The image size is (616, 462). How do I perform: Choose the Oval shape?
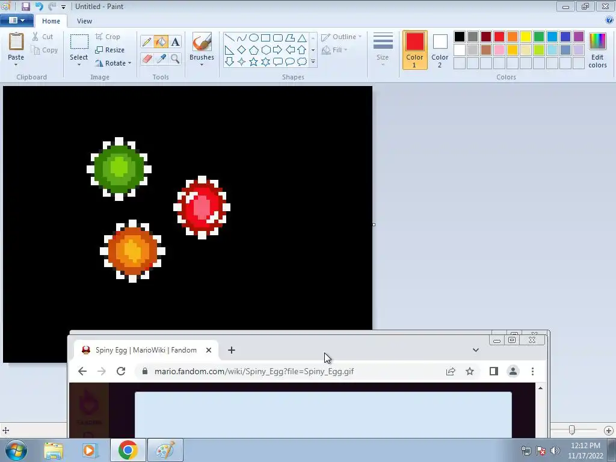point(254,38)
